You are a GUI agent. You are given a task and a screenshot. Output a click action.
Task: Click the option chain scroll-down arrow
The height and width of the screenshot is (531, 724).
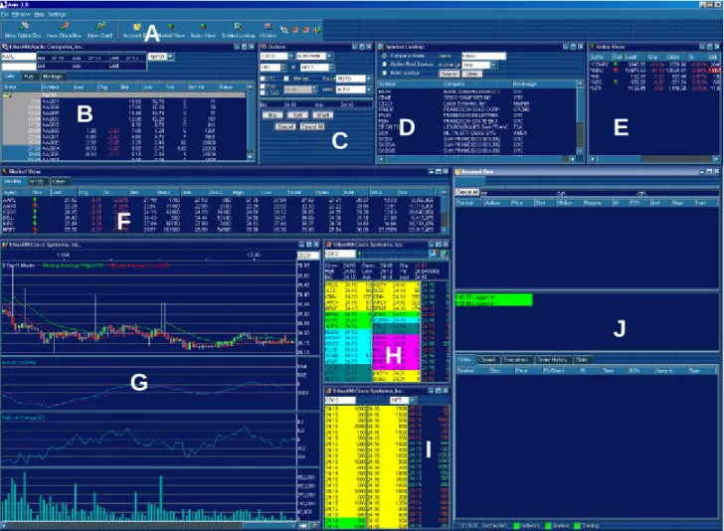pyautogui.click(x=251, y=157)
